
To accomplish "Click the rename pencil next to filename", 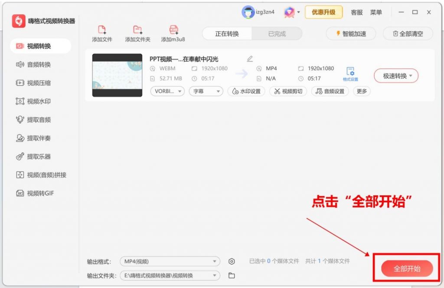I will [249, 58].
